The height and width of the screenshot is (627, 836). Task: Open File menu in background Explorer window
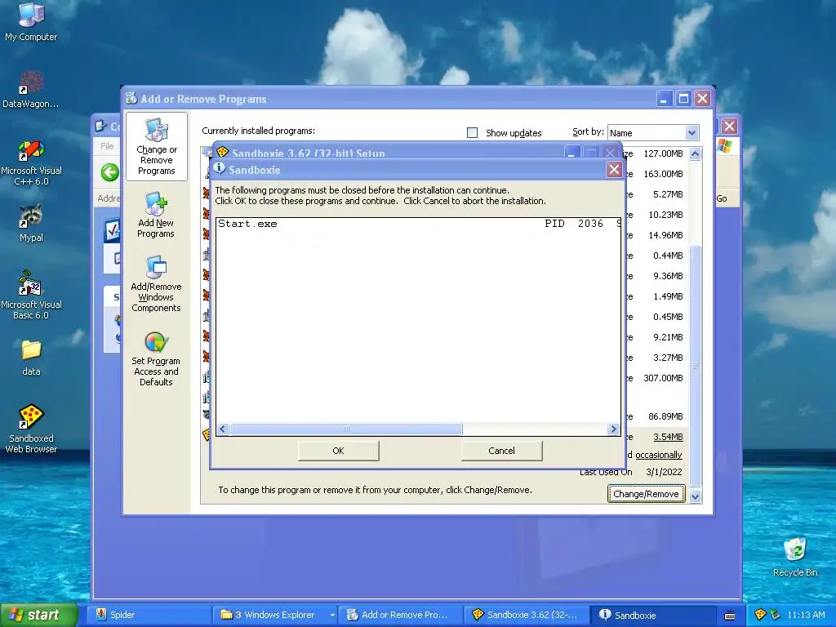107,146
